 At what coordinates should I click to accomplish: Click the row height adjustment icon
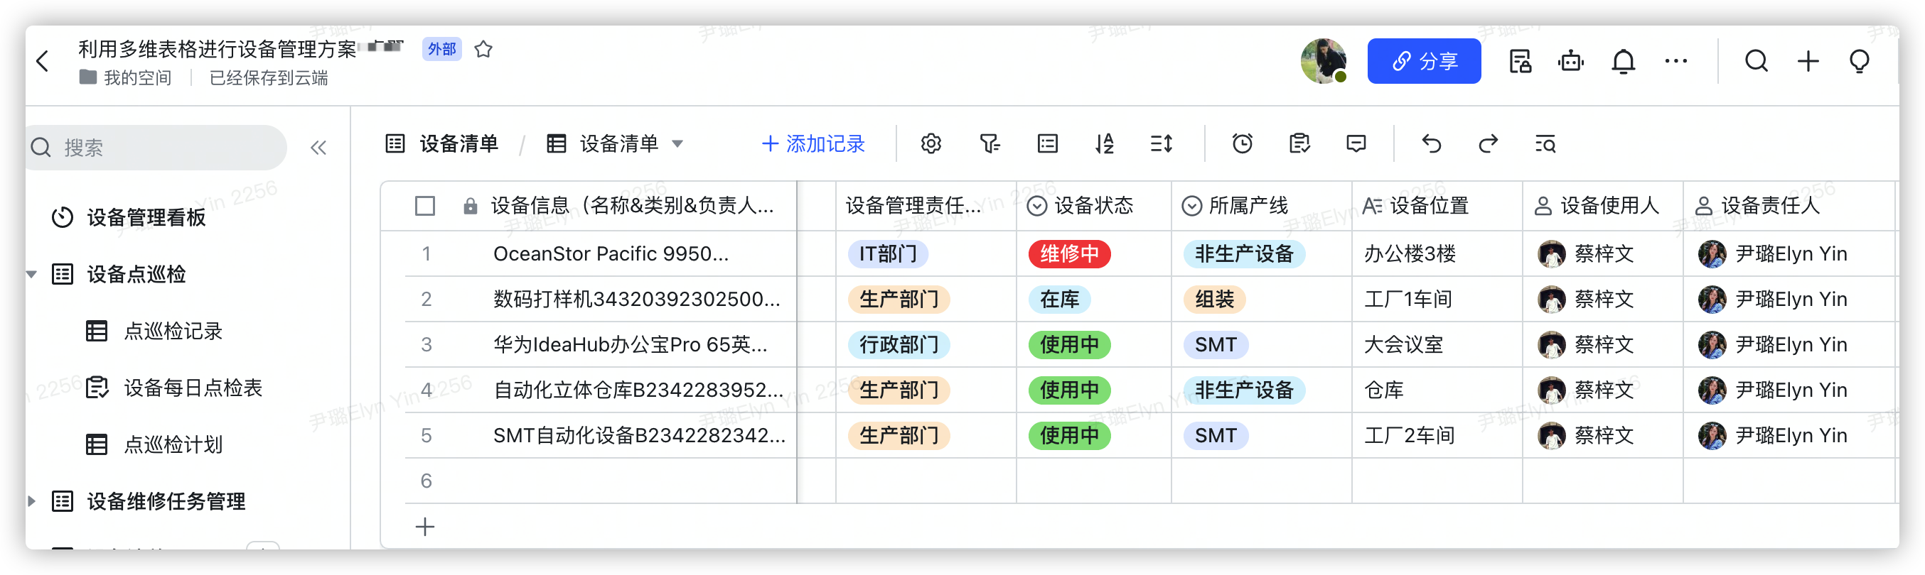1161,143
